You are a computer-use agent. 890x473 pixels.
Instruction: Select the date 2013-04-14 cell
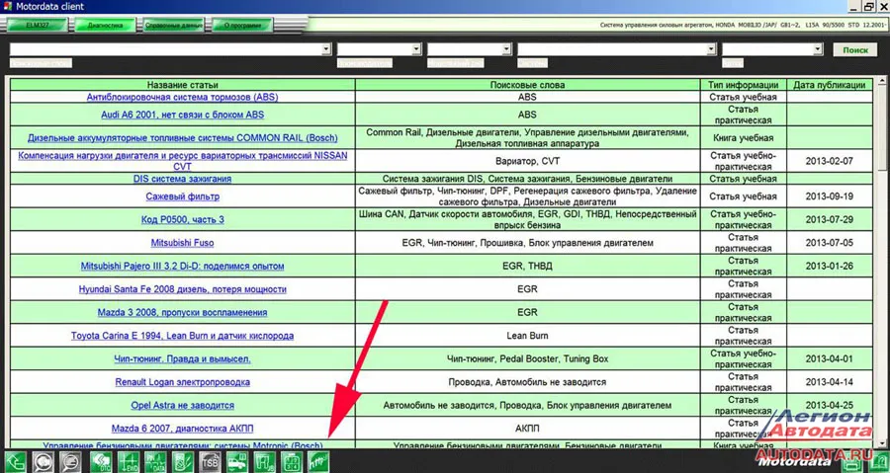point(830,382)
